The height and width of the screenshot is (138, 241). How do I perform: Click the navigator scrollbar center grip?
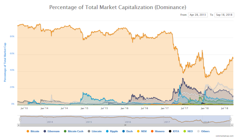125,125
